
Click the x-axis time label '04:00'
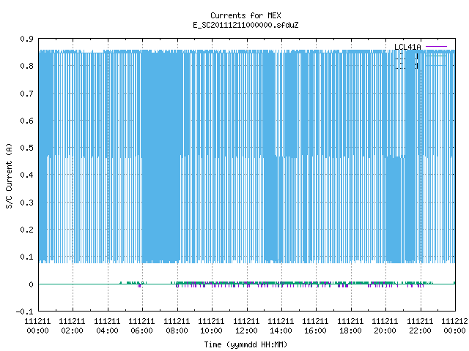click(x=107, y=331)
